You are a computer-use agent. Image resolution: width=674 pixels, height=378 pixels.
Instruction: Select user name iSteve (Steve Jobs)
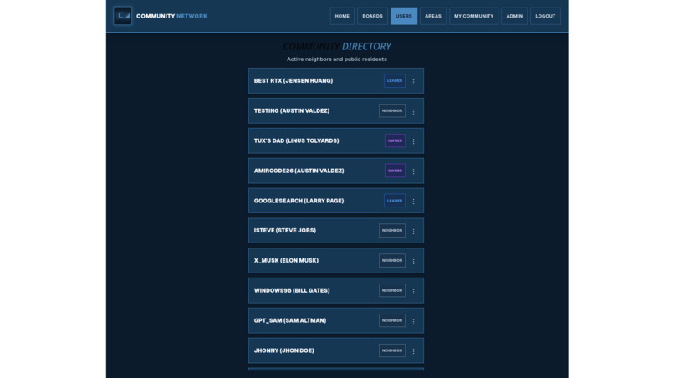pyautogui.click(x=284, y=231)
